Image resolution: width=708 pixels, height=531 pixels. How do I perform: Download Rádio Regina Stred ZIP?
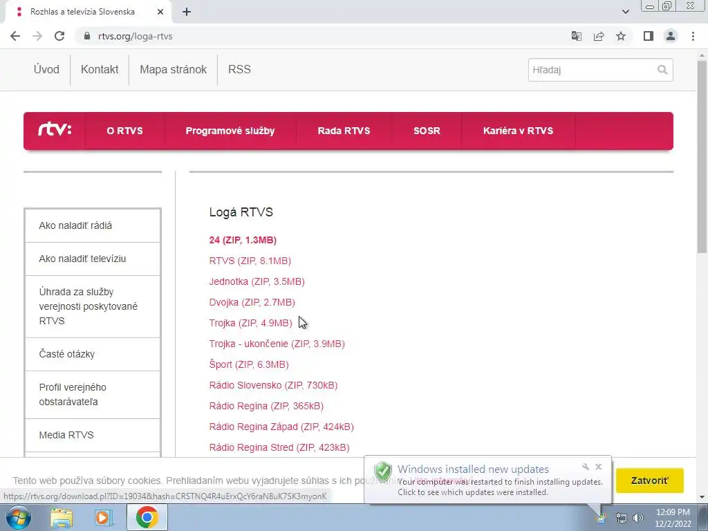tap(279, 448)
